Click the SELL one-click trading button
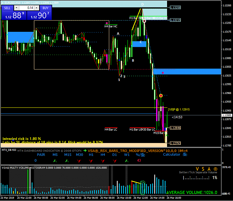 [7, 8]
